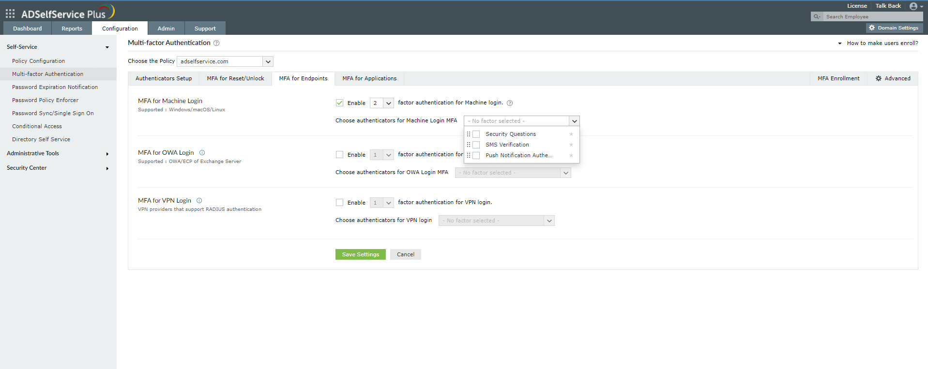Open the OWA Login authenticators dropdown
The height and width of the screenshot is (369, 928).
tap(513, 173)
